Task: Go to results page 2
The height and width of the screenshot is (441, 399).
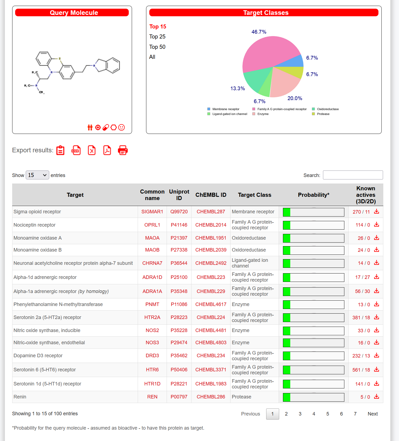Action: pyautogui.click(x=286, y=414)
